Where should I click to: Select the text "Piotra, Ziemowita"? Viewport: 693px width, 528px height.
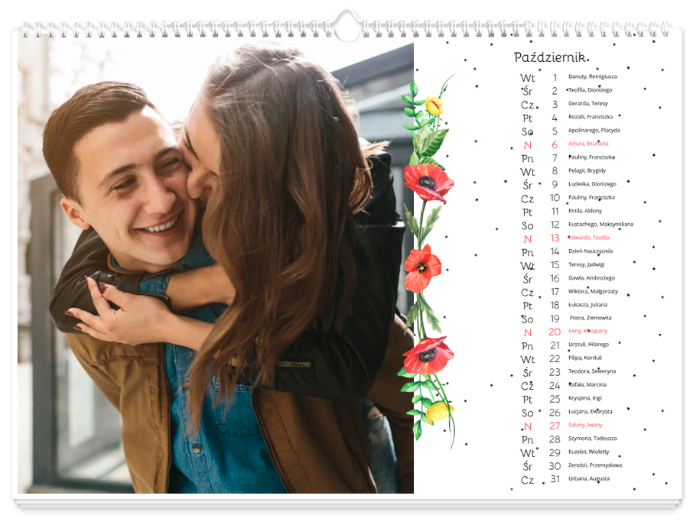tap(591, 318)
